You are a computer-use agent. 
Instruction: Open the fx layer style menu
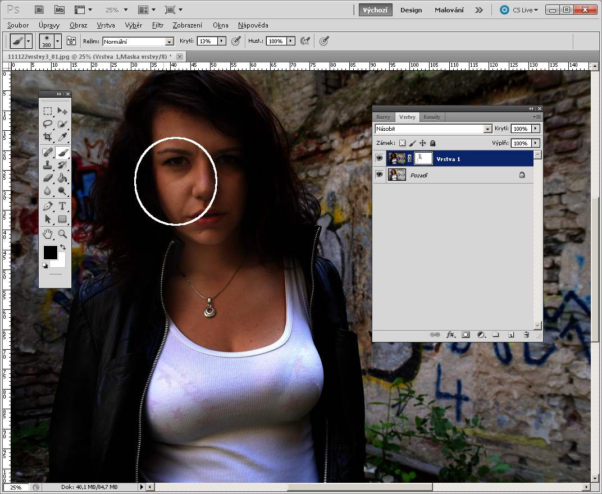pyautogui.click(x=450, y=335)
